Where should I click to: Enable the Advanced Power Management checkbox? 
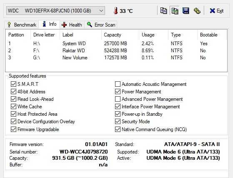(118, 99)
